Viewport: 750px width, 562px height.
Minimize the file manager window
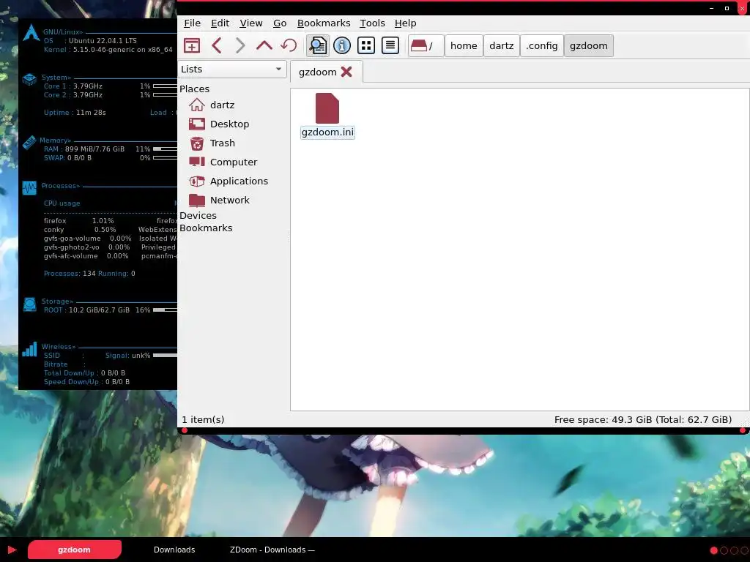[712, 8]
